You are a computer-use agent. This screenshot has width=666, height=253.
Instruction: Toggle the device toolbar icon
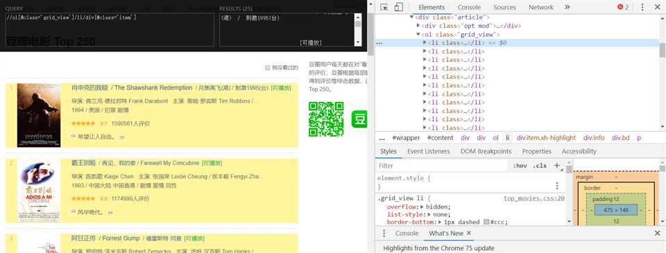point(398,7)
